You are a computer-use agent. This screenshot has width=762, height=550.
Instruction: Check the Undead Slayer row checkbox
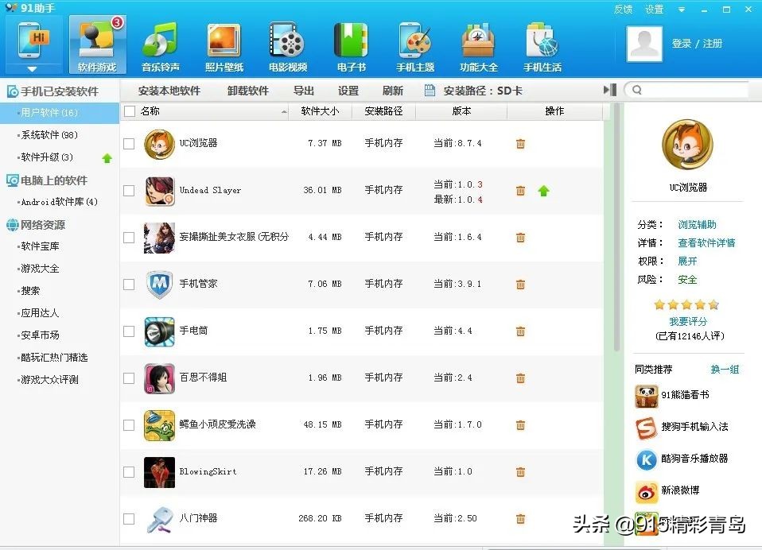coord(129,190)
